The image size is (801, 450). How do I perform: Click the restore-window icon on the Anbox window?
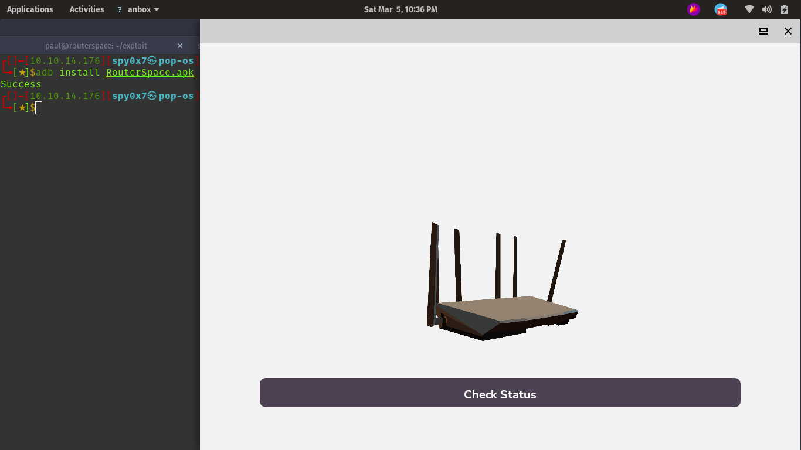763,30
